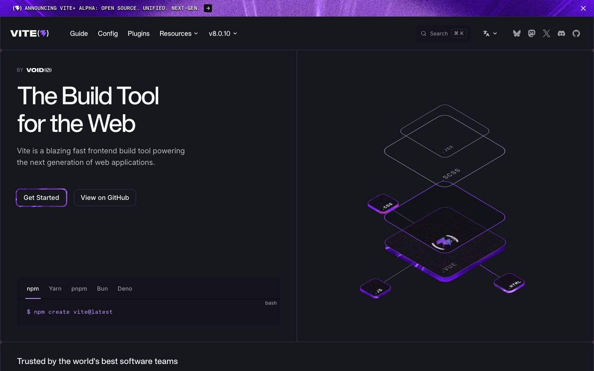The height and width of the screenshot is (371, 594).
Task: Click the Vite description paragraph
Action: click(x=101, y=157)
